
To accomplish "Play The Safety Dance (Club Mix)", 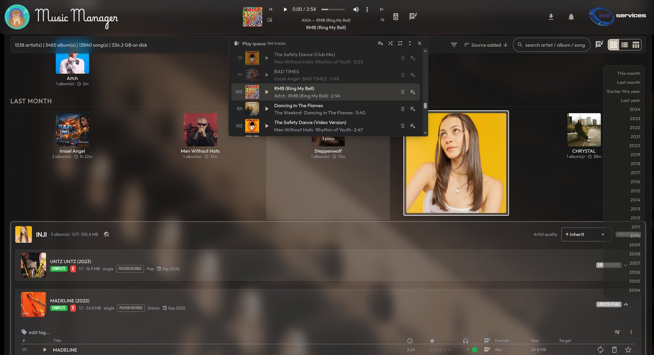I will tap(267, 58).
